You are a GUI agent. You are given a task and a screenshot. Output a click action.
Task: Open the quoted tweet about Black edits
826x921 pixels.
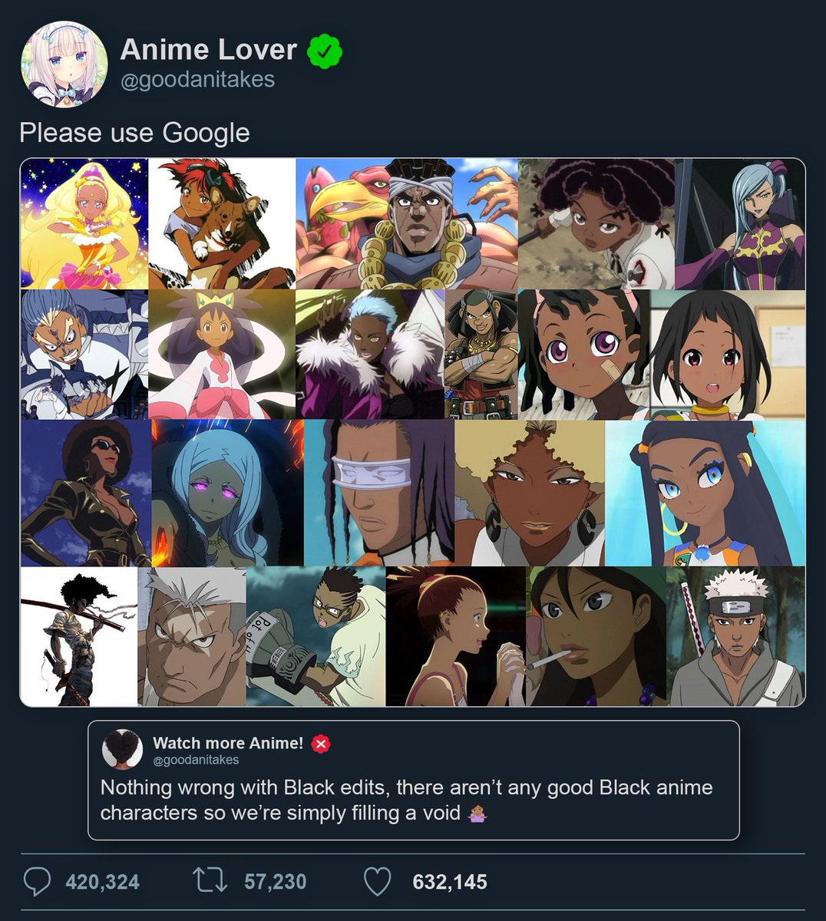[414, 781]
